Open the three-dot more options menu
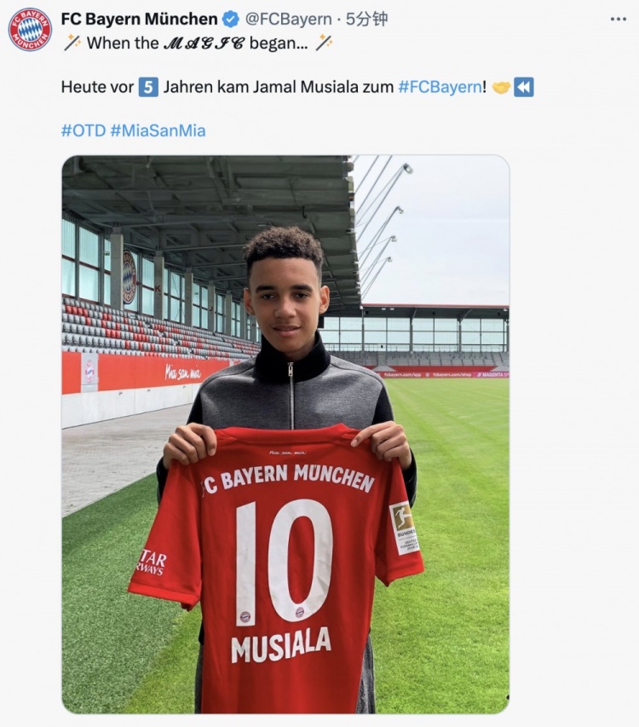639x727 pixels. click(619, 20)
